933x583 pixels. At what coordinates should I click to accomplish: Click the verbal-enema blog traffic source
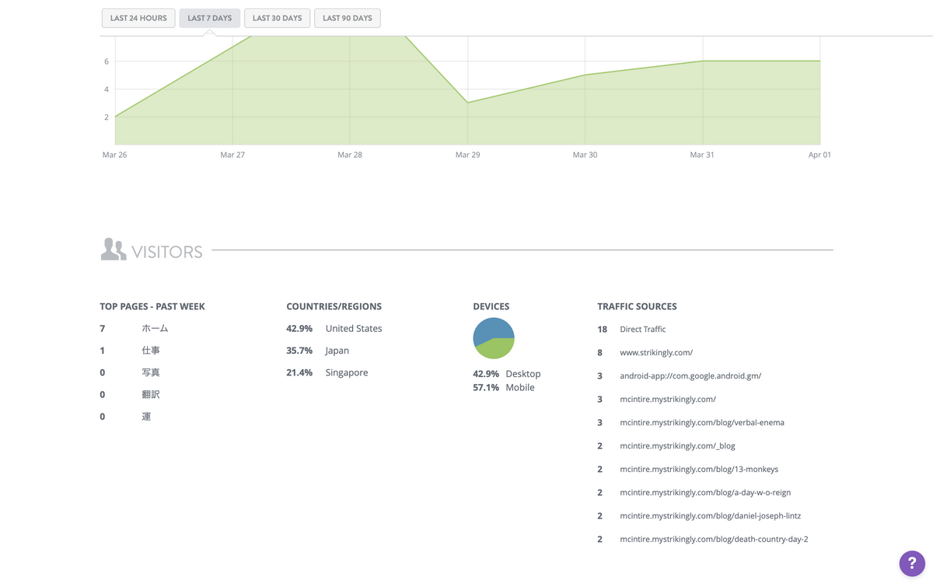(701, 422)
